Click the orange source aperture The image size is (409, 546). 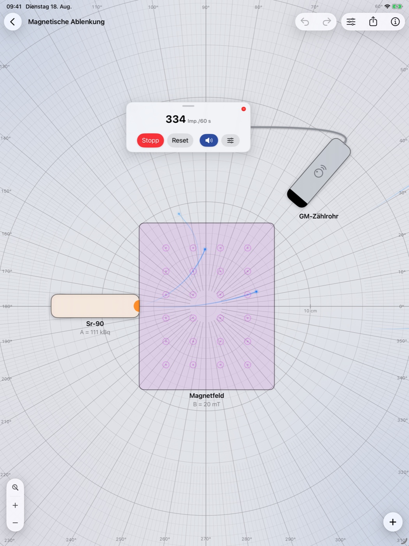click(137, 306)
